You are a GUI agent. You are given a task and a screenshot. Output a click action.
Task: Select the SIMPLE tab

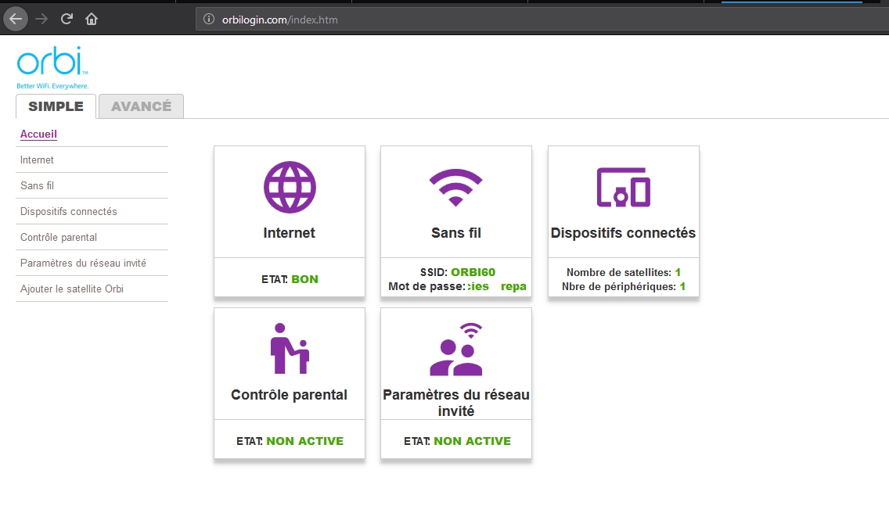pyautogui.click(x=56, y=106)
